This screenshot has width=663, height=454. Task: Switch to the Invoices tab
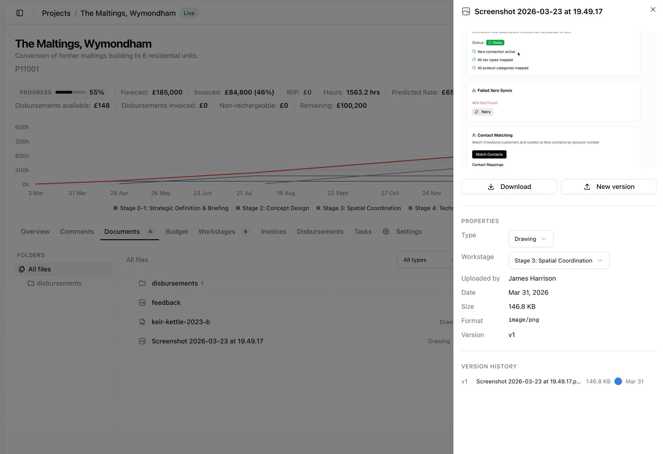pyautogui.click(x=273, y=232)
